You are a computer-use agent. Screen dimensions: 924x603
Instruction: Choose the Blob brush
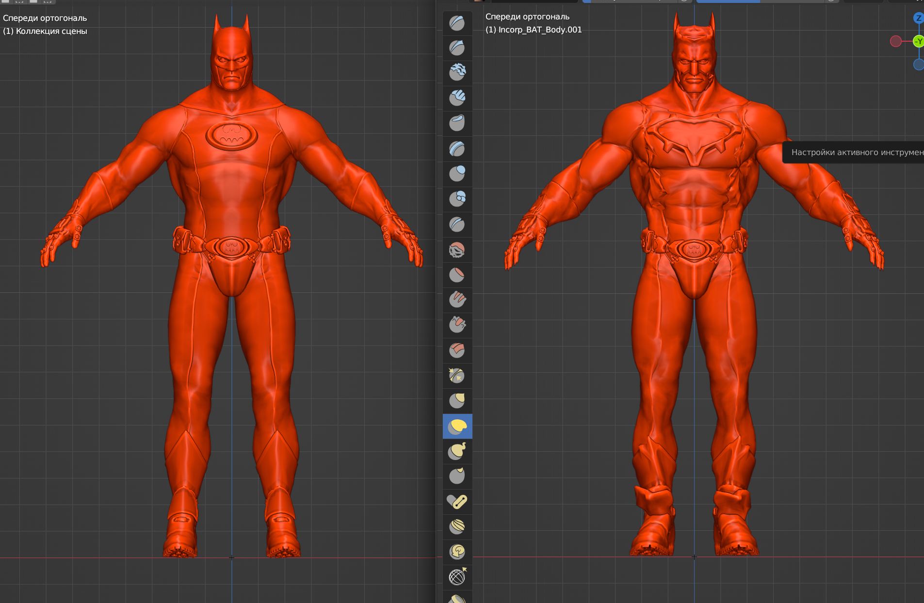[457, 199]
